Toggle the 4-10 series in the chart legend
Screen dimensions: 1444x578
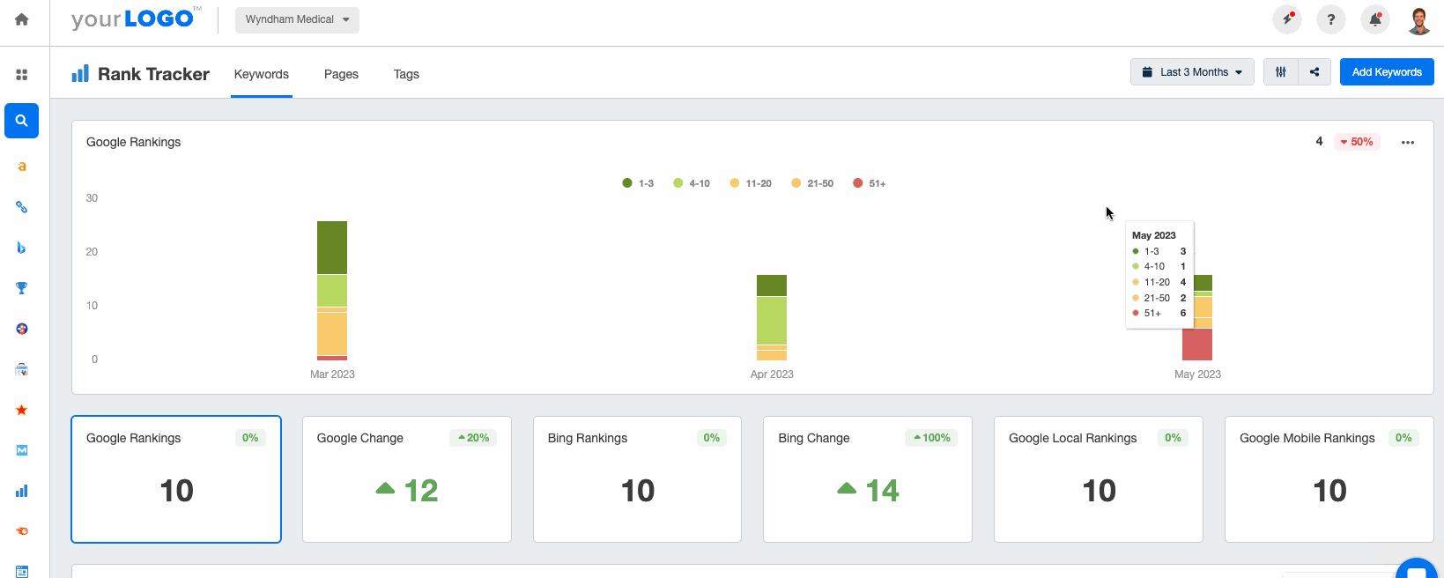(692, 183)
